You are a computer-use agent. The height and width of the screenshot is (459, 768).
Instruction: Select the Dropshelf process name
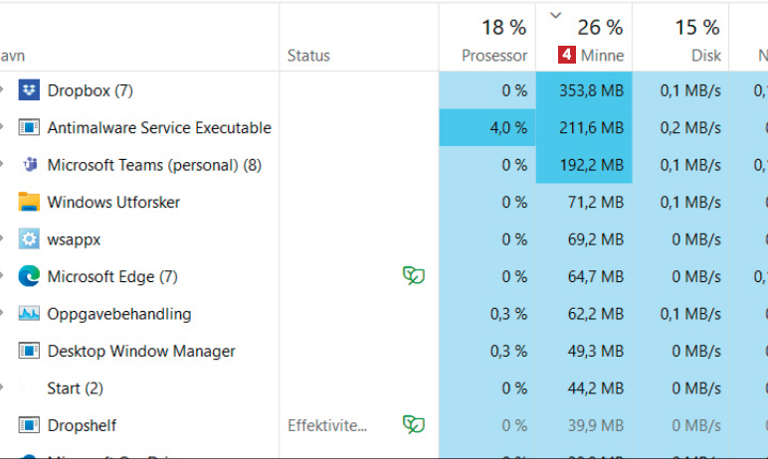pyautogui.click(x=82, y=425)
